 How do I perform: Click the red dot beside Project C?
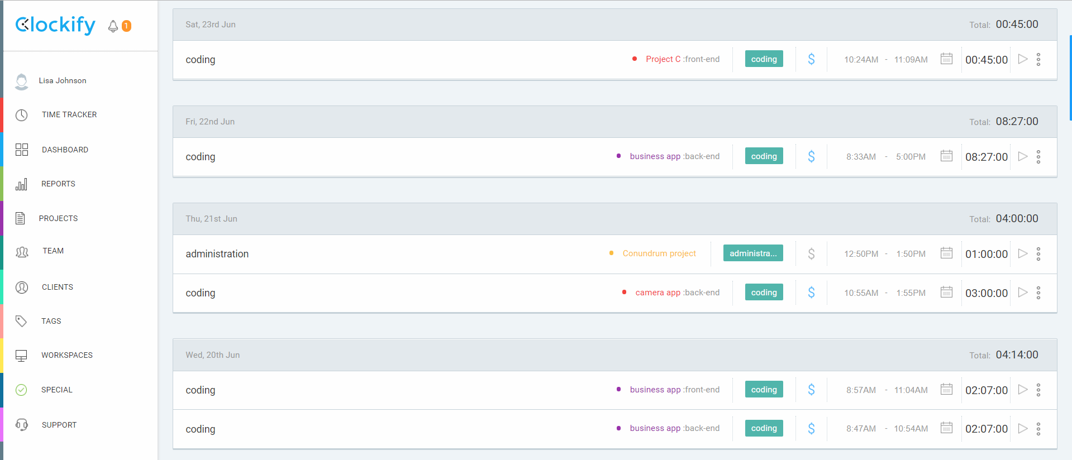tap(635, 59)
